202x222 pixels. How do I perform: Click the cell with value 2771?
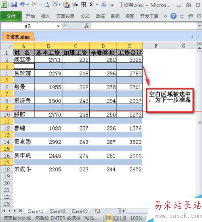48,60
